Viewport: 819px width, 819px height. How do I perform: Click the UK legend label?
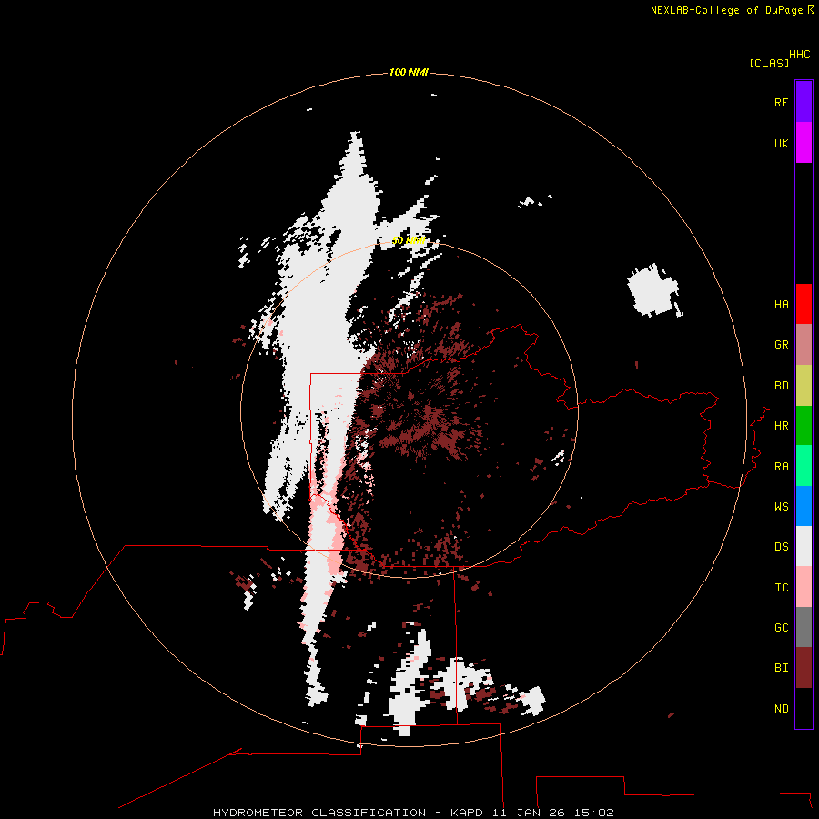click(x=781, y=144)
